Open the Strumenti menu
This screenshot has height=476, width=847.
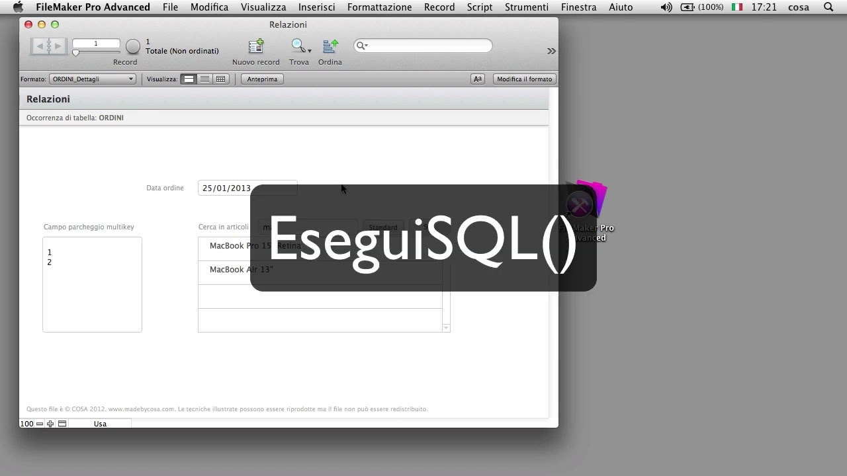click(x=526, y=7)
